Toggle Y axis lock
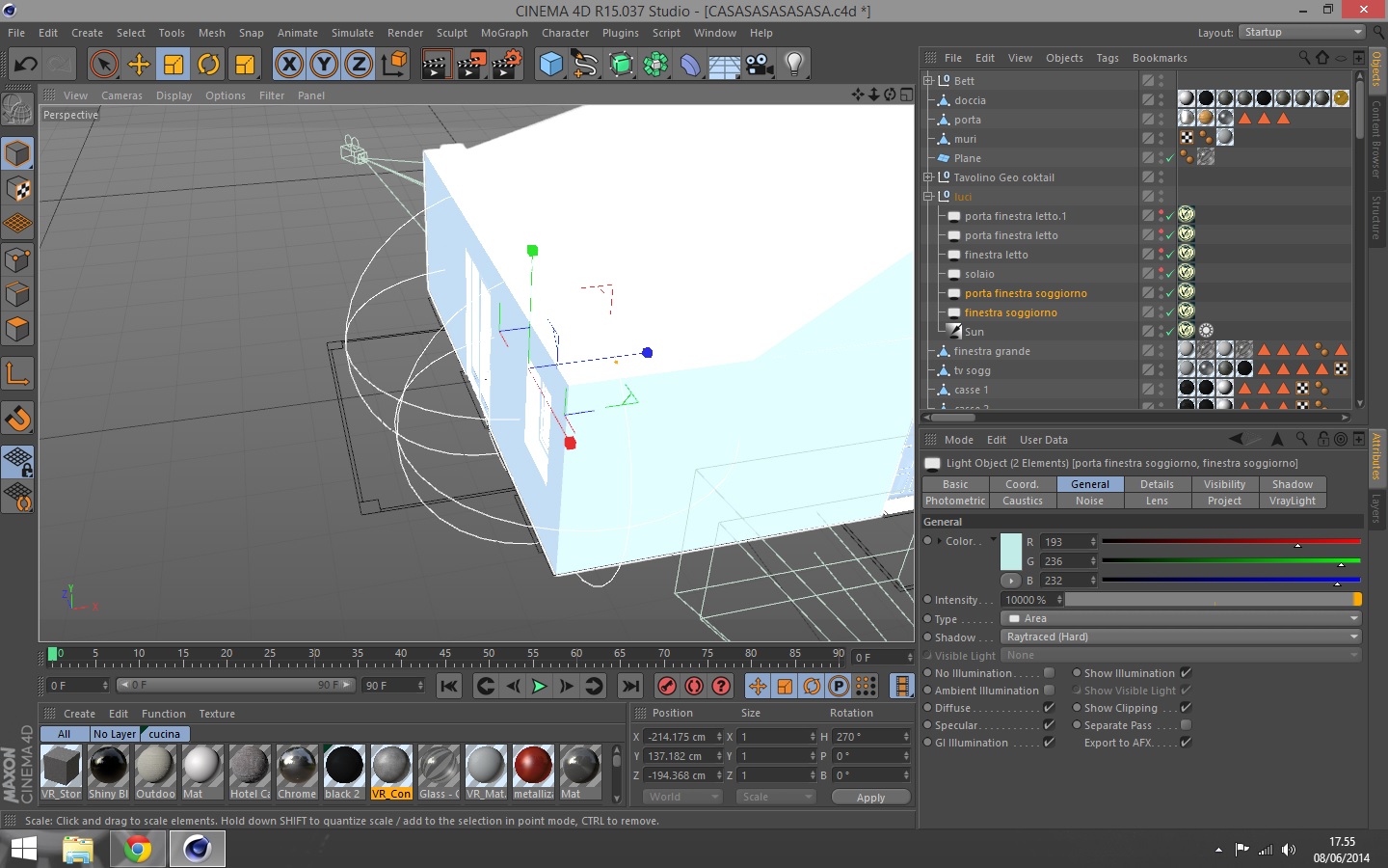 [324, 65]
